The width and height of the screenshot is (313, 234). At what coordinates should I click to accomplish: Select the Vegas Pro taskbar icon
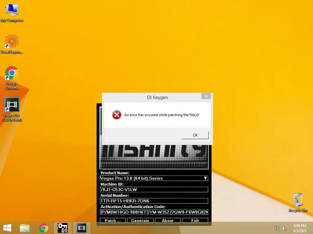81,228
